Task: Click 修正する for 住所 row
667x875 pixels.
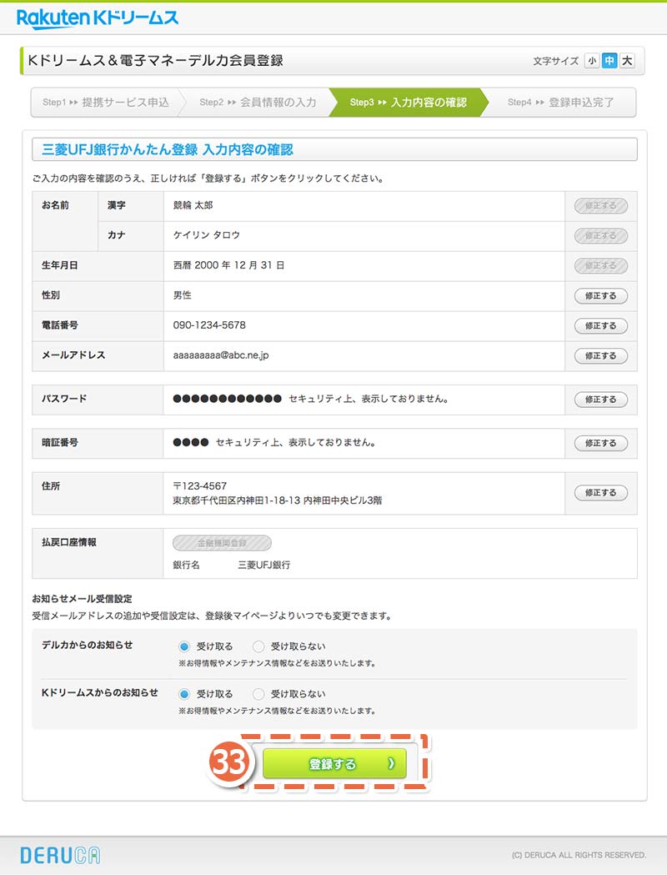Action: click(x=601, y=493)
